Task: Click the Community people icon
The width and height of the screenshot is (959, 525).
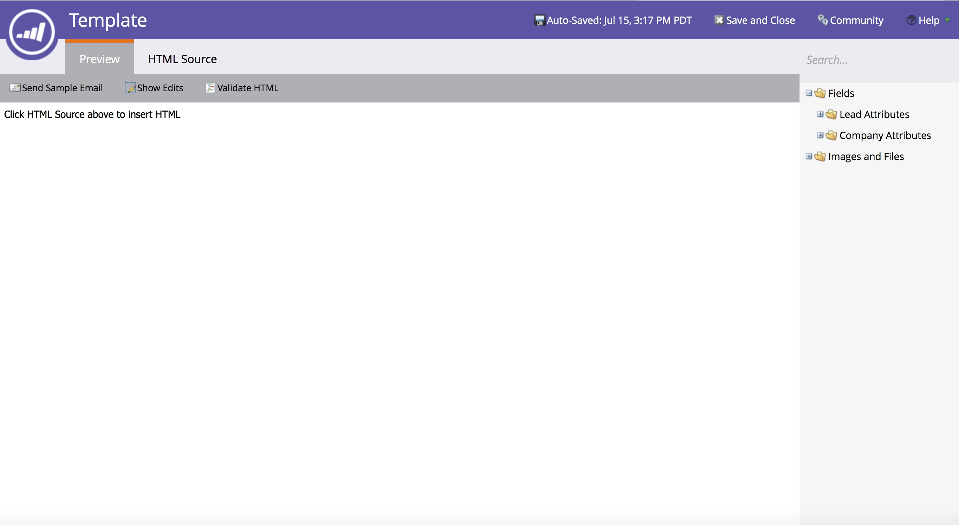Action: (x=822, y=20)
